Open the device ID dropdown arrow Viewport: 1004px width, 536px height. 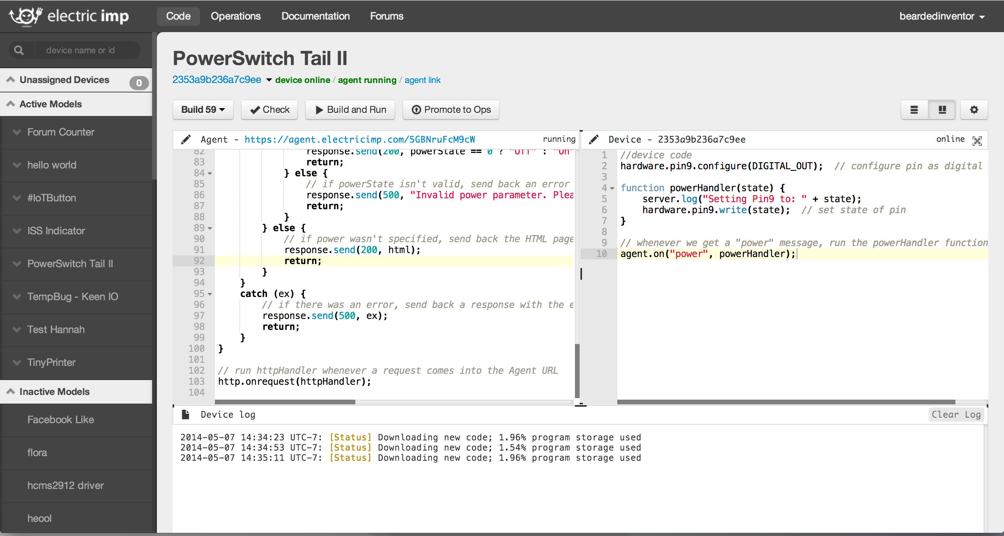pyautogui.click(x=269, y=80)
